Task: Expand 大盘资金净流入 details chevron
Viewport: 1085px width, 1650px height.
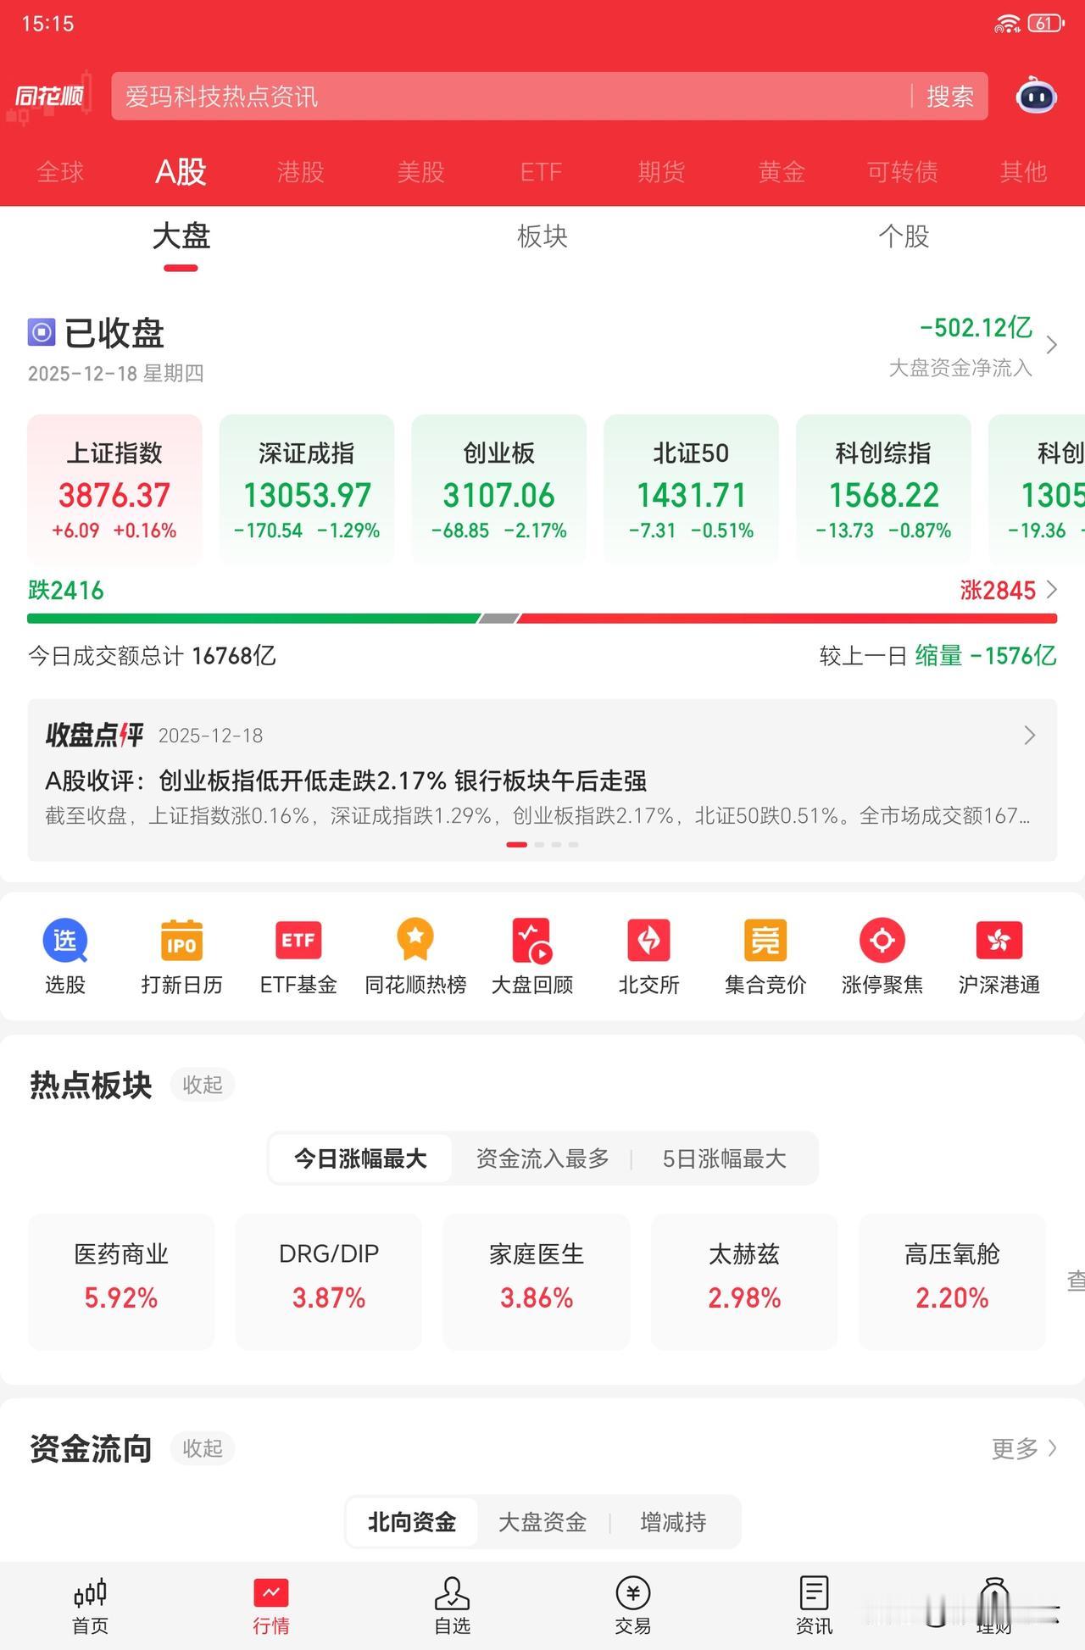Action: pyautogui.click(x=1052, y=345)
